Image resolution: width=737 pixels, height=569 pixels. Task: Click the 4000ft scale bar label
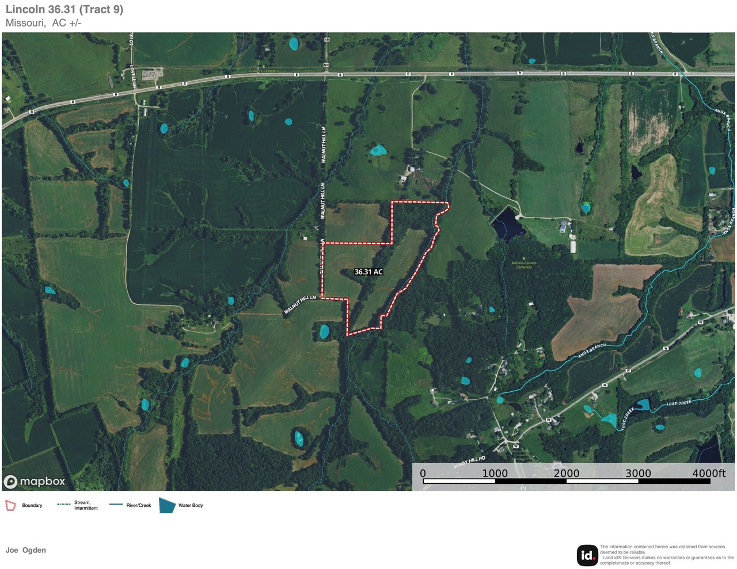pos(709,473)
